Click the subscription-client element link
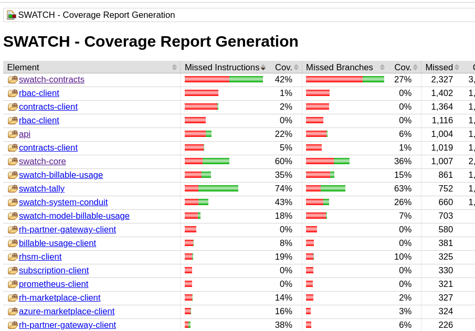 click(x=54, y=271)
